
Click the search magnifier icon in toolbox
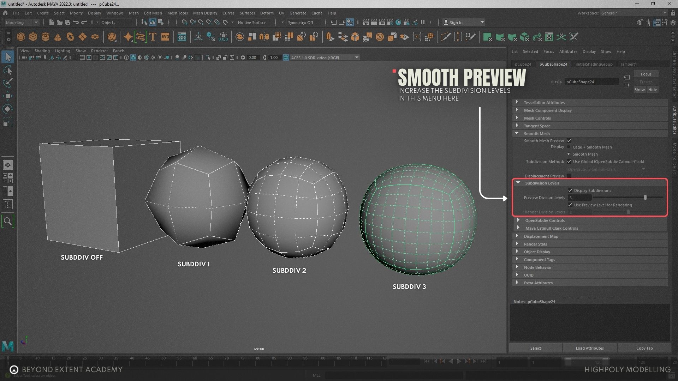click(7, 221)
